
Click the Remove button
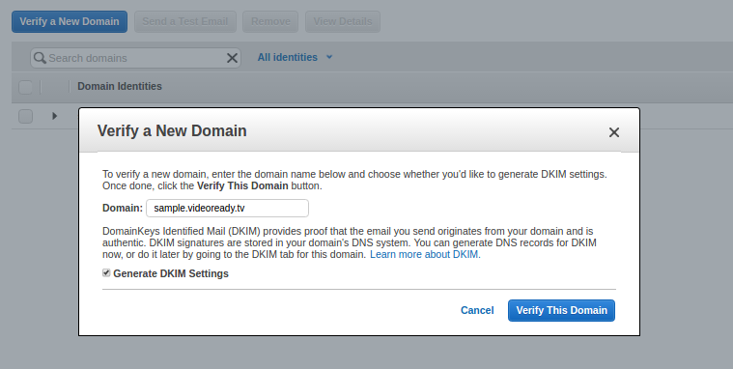pos(270,21)
